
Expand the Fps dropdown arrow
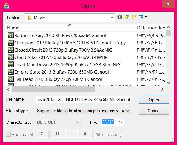coord(120,122)
